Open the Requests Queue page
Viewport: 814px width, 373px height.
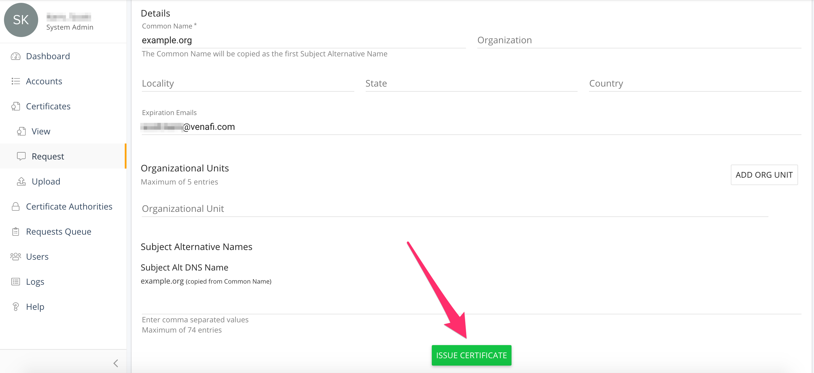point(63,231)
